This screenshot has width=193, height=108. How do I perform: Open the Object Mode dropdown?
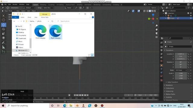8,11
